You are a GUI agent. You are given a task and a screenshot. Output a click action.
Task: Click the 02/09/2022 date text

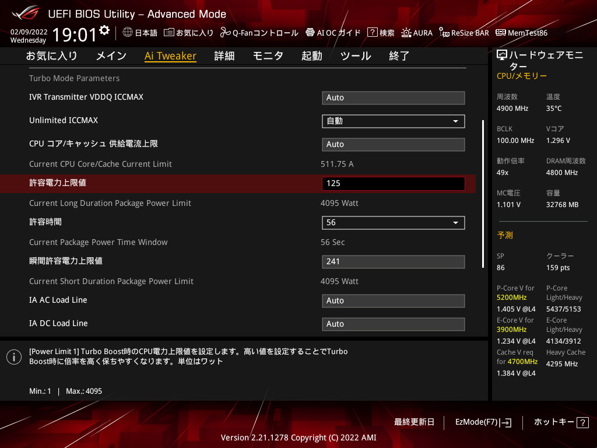(x=29, y=32)
